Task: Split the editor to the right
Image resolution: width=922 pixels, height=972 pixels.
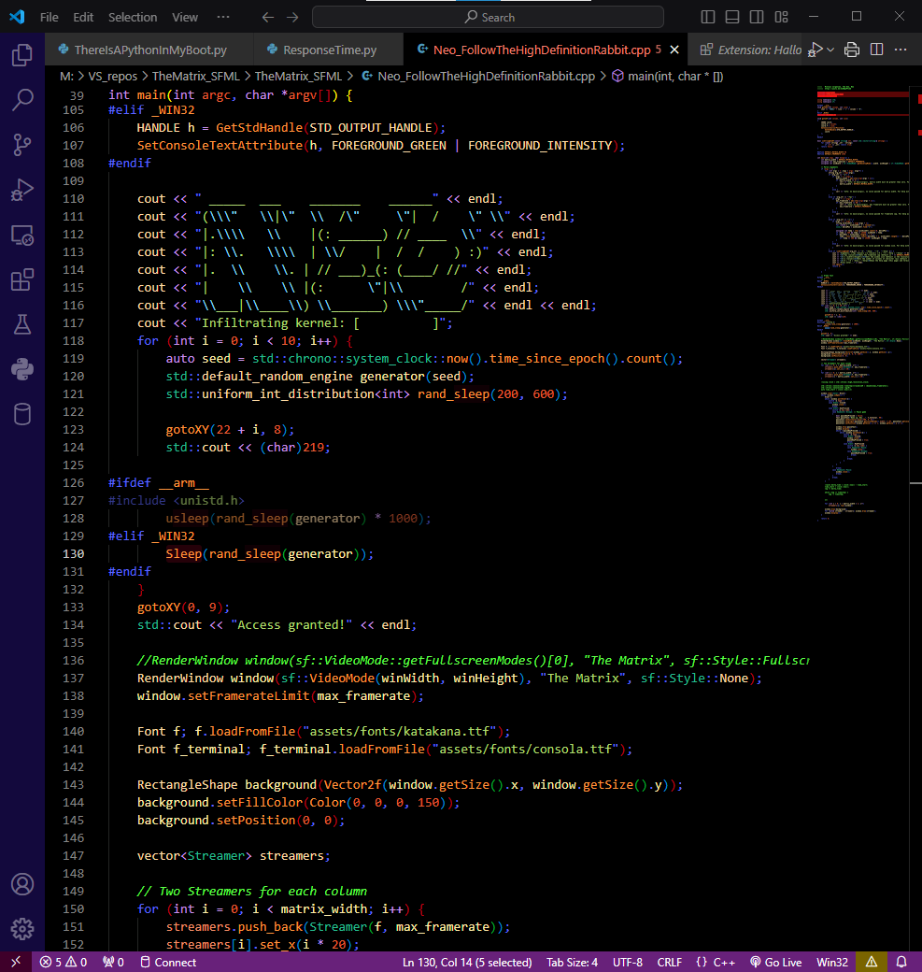Action: tap(877, 50)
